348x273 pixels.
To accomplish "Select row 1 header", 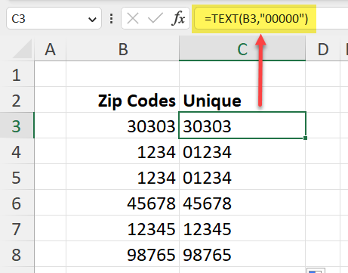I will pyautogui.click(x=17, y=75).
